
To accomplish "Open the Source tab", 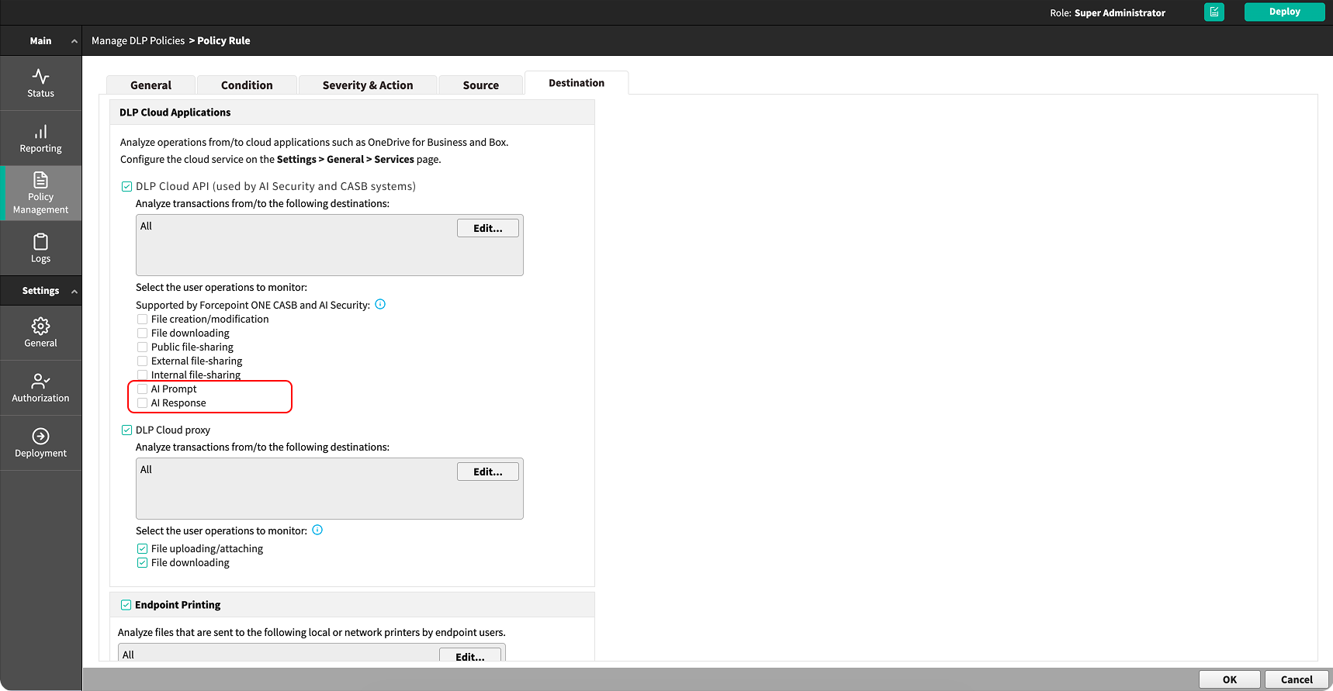I will point(481,85).
